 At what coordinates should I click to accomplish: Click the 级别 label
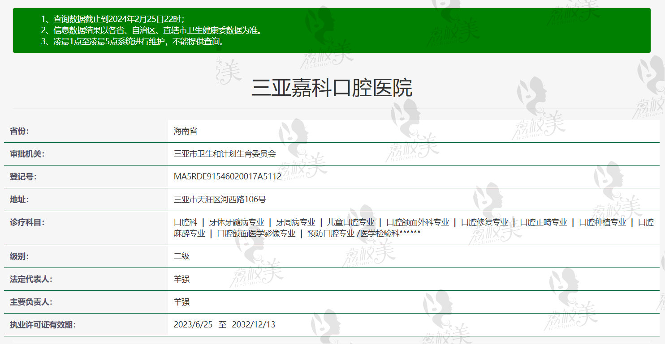[x=19, y=256]
